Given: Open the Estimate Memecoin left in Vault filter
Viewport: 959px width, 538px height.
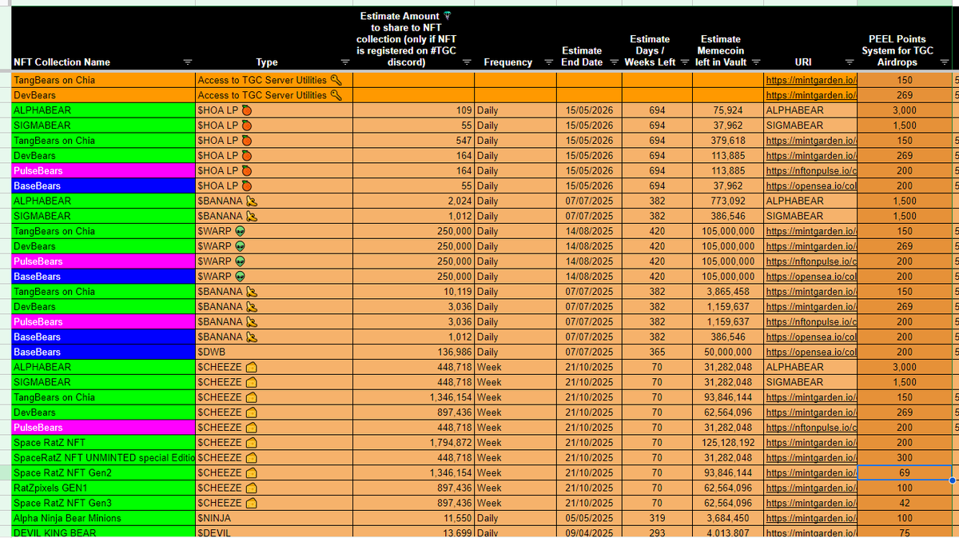Looking at the screenshot, I should [755, 62].
